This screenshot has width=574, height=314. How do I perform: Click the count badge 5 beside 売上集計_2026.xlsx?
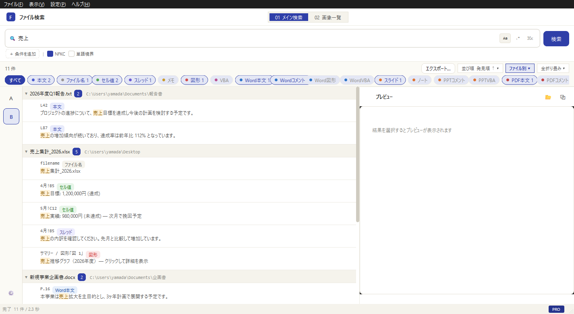(77, 152)
